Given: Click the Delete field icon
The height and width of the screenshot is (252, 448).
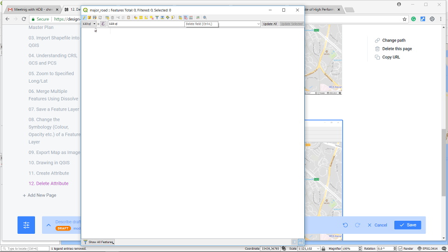Looking at the screenshot, I should tap(185, 17).
